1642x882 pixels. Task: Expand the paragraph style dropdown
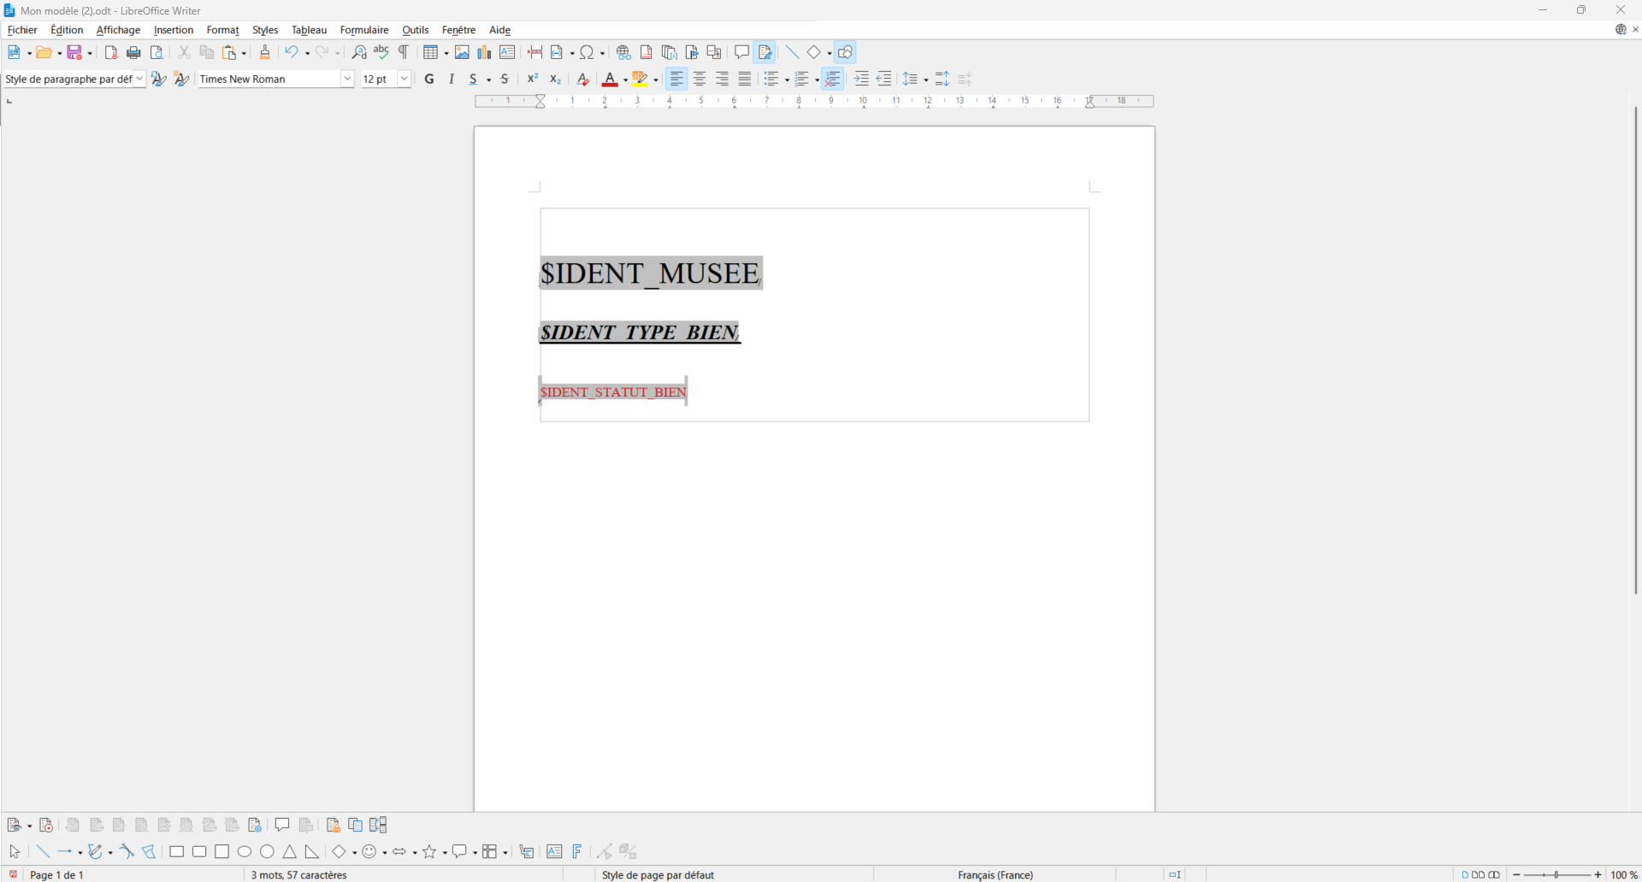(139, 79)
